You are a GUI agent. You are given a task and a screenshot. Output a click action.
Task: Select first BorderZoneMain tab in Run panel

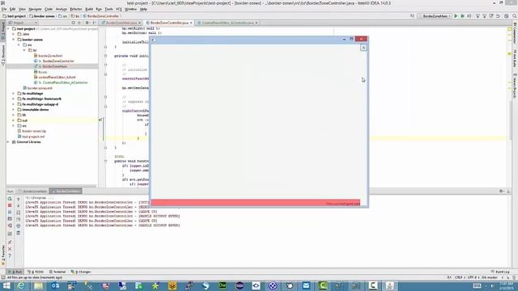pyautogui.click(x=32, y=191)
